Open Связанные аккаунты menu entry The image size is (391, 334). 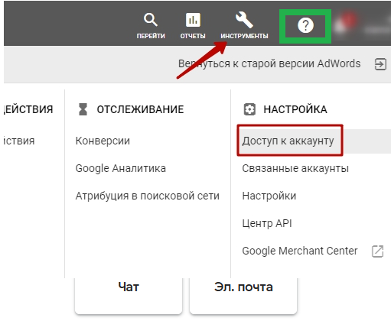[295, 168]
